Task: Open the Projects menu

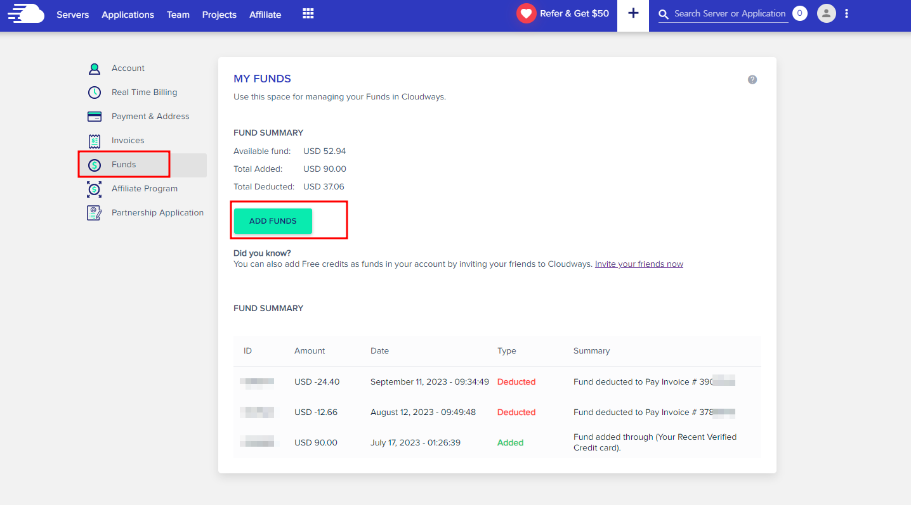Action: click(220, 15)
